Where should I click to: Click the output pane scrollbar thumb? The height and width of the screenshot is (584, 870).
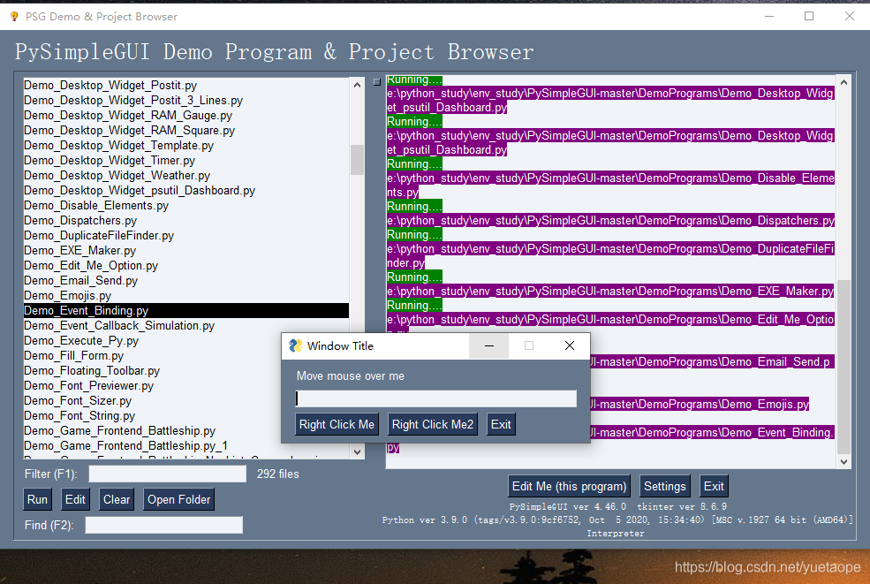click(x=844, y=367)
